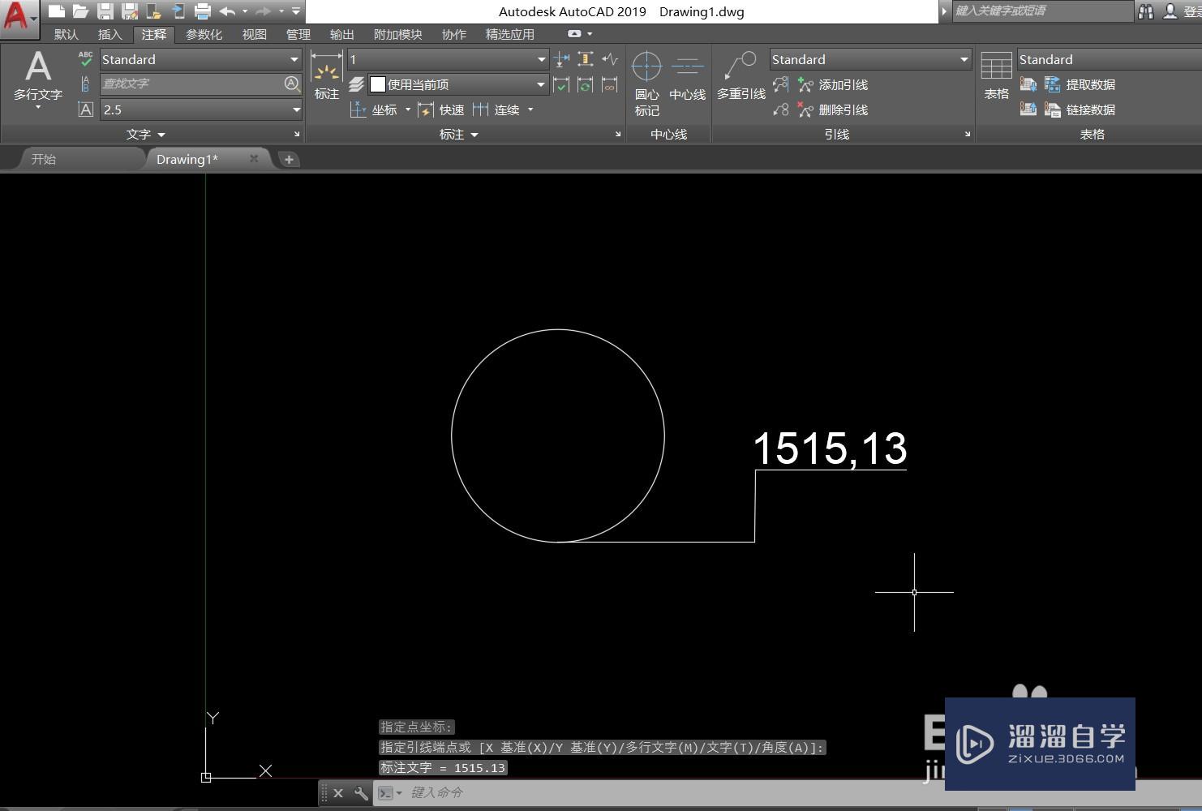Open the 视图 ribbon tab

pyautogui.click(x=255, y=34)
